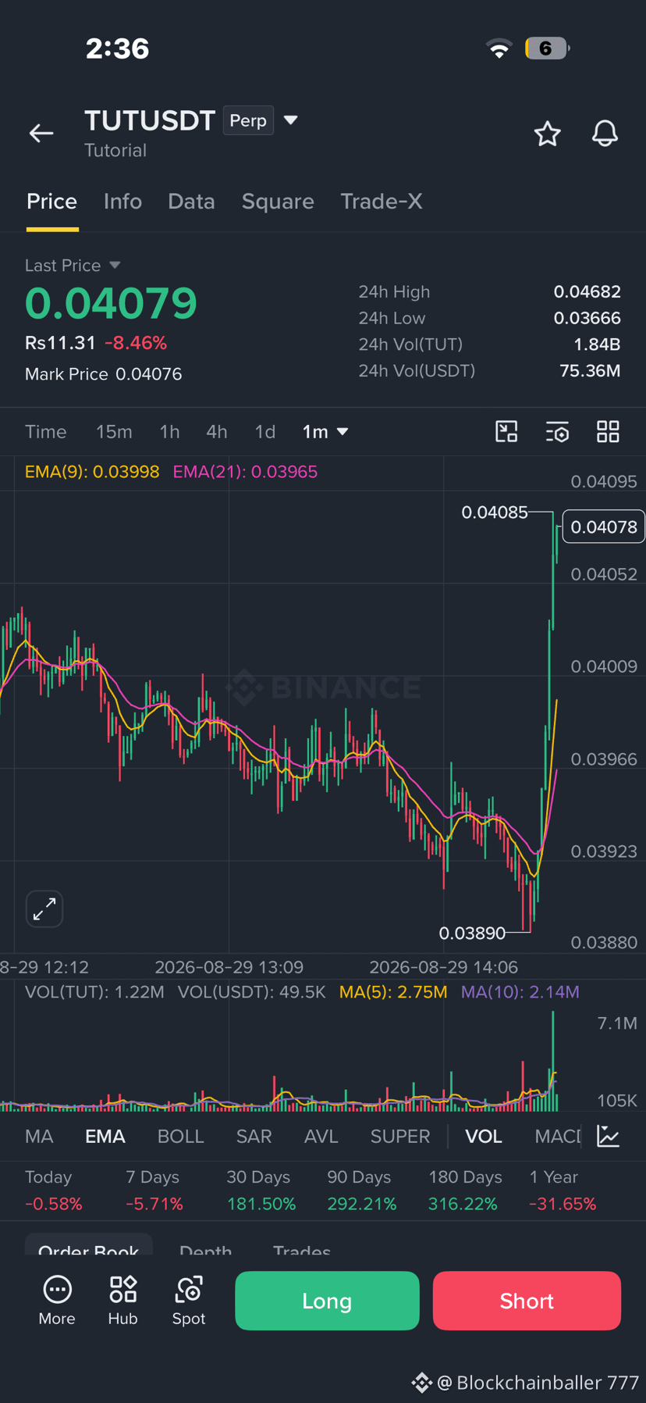Tap the large last price 0.04079
This screenshot has width=646, height=1403.
click(111, 303)
